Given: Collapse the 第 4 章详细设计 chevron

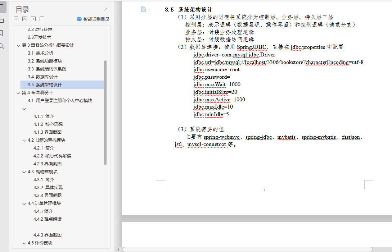Looking at the screenshot, I should [18, 93].
